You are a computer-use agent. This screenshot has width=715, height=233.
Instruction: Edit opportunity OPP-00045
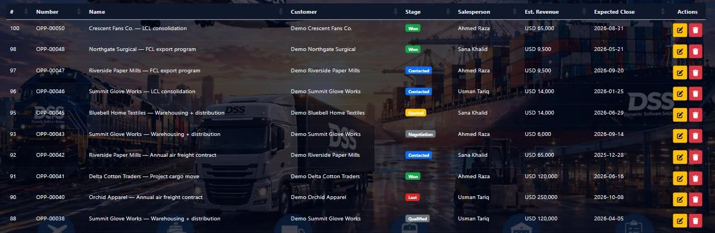[x=680, y=115]
